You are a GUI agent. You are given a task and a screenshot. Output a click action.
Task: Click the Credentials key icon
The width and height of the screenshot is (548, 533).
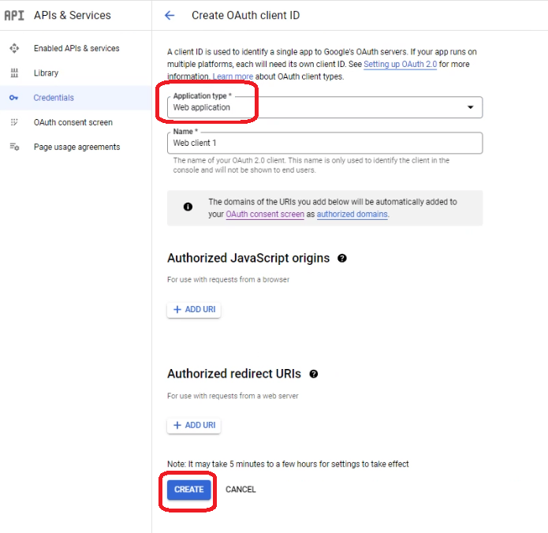click(14, 98)
